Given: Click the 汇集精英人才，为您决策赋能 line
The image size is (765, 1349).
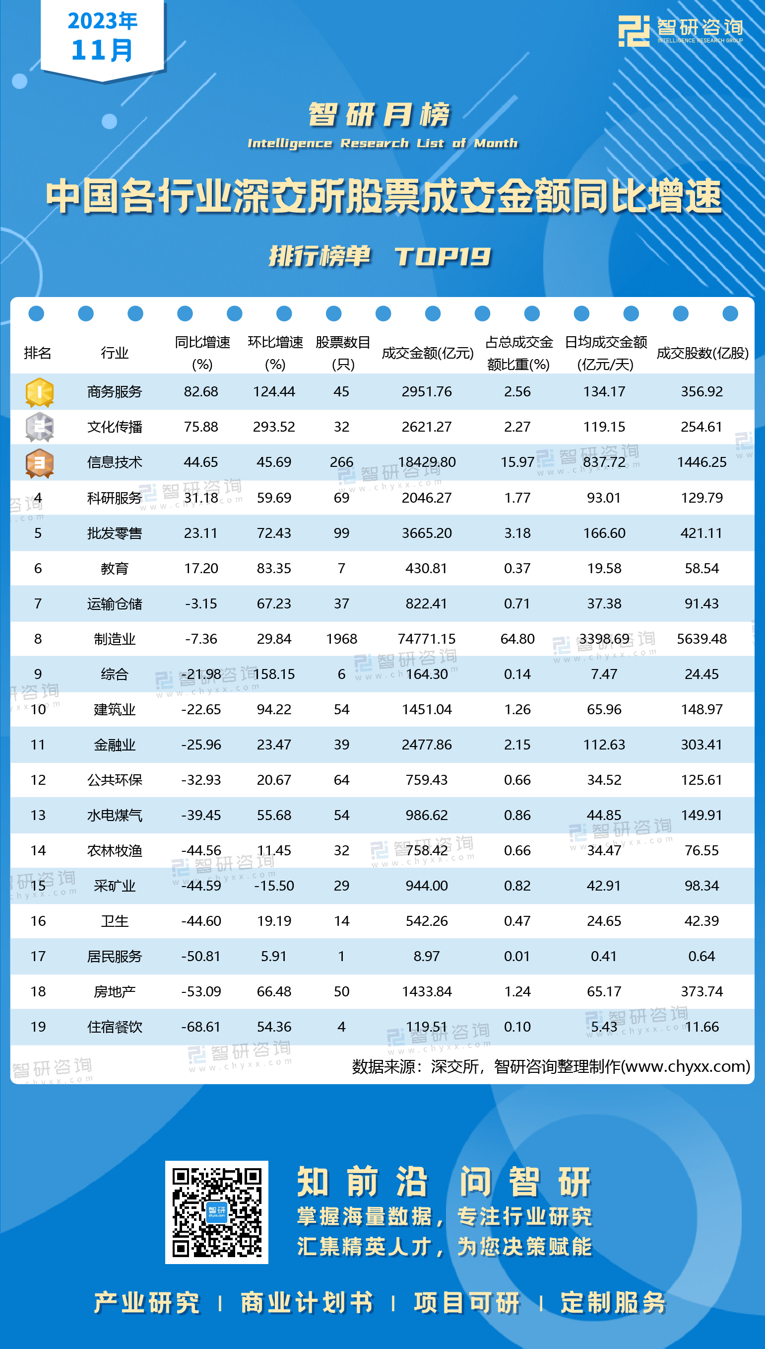Looking at the screenshot, I should click(x=445, y=1247).
